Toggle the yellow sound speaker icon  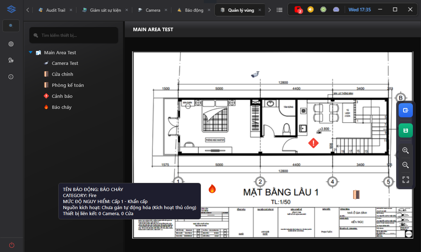coord(311,10)
